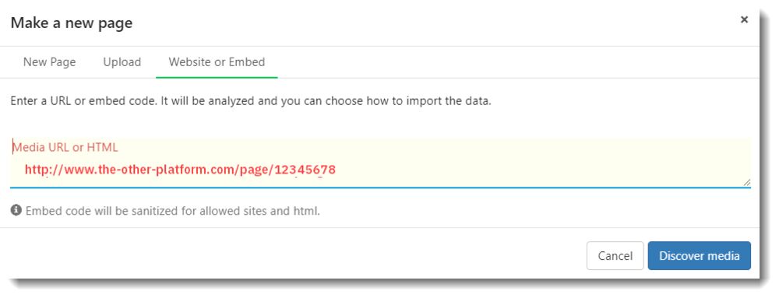Close the Make a new page dialog
The width and height of the screenshot is (779, 298).
point(744,19)
